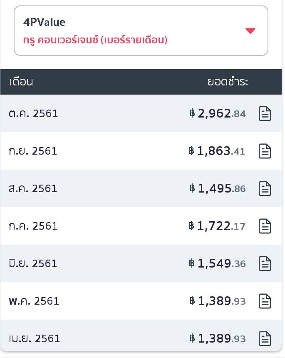This screenshot has height=358, width=285.
Task: View the เม.ย. 2561 bill document icon
Action: coord(265,338)
